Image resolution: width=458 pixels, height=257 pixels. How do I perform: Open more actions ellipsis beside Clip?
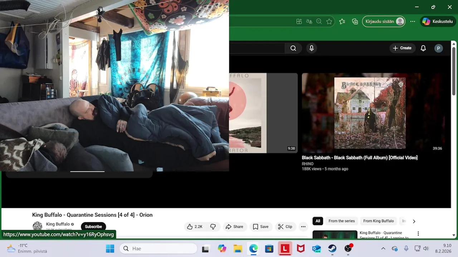pyautogui.click(x=303, y=227)
